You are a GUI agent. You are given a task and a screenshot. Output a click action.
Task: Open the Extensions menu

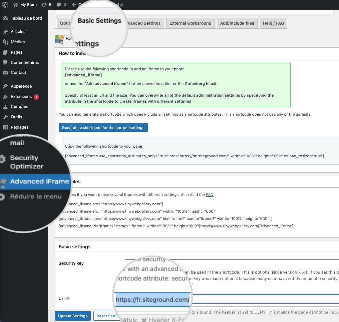point(21,97)
